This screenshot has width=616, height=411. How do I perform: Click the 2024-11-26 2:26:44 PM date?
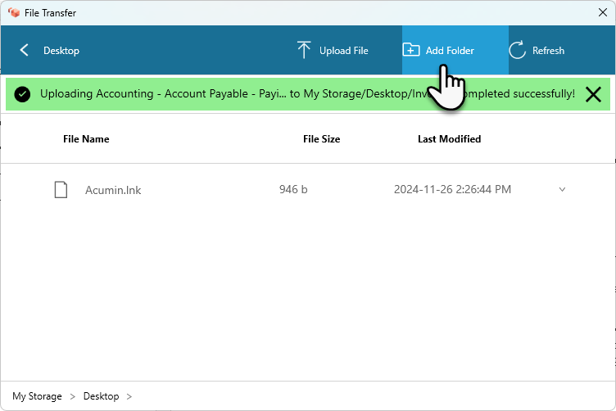452,189
